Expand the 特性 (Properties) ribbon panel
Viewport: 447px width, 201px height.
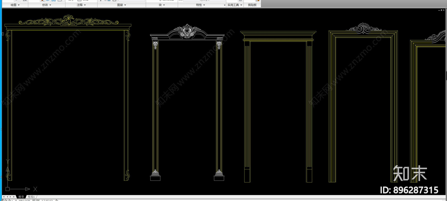[x=200, y=5]
